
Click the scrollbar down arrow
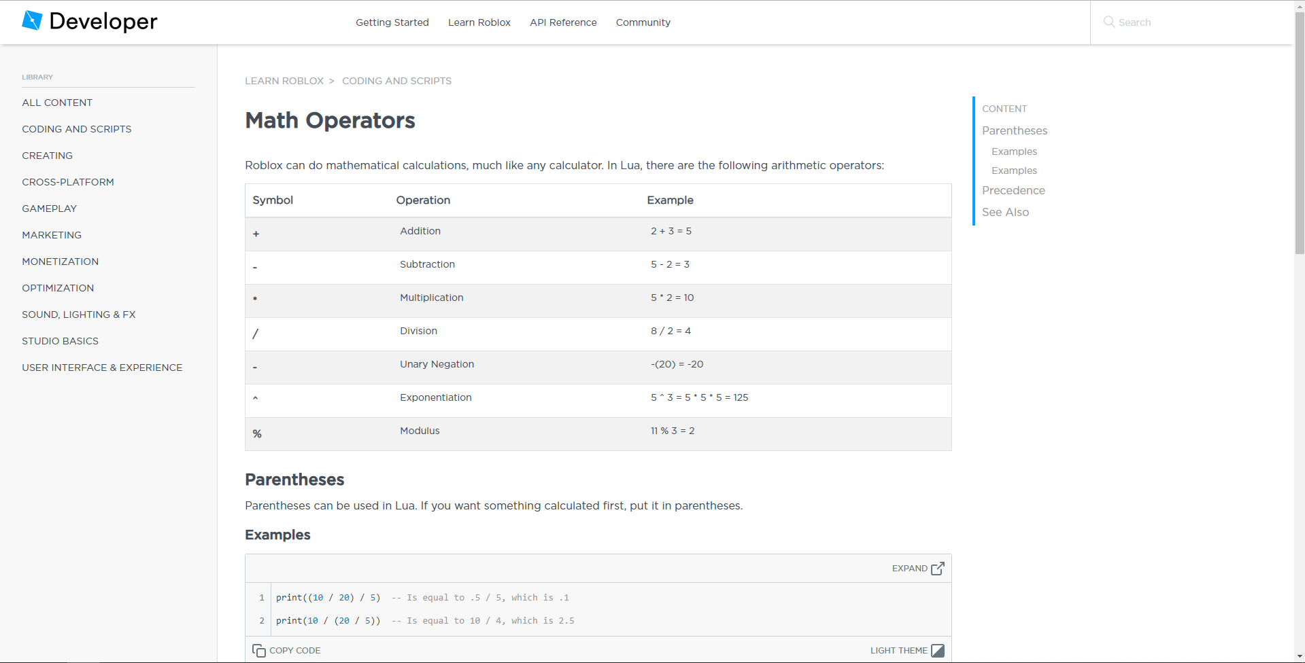tap(1300, 657)
